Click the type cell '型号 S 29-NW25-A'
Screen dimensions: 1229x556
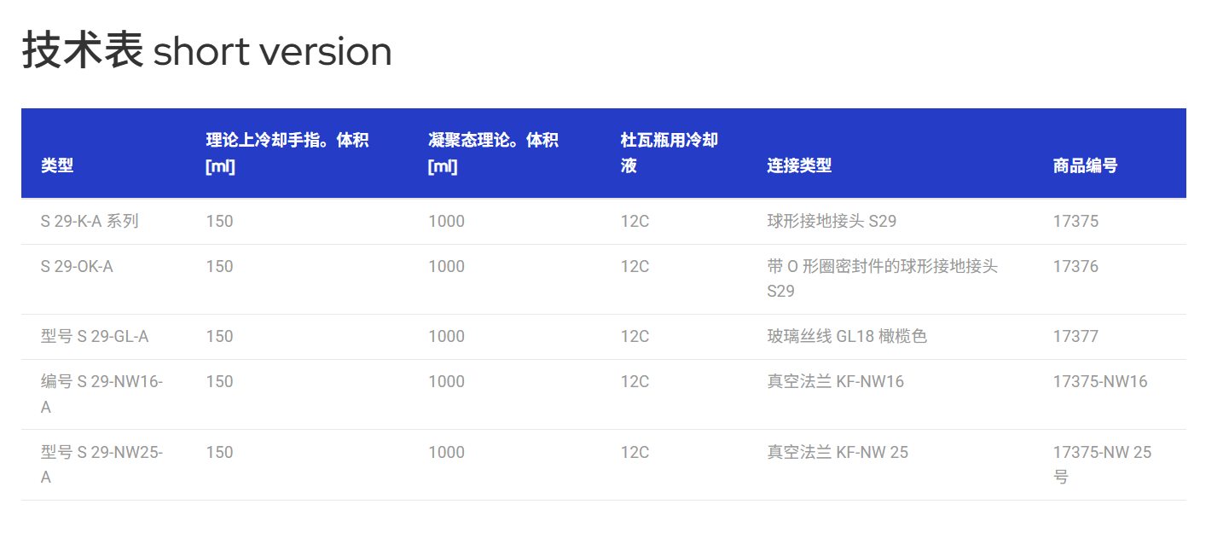pos(101,465)
